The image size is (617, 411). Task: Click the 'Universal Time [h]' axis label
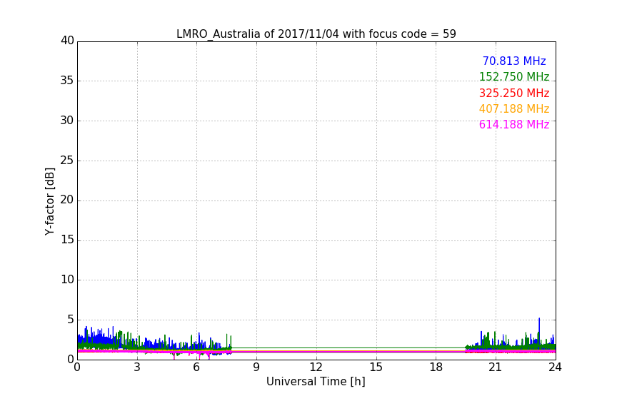pyautogui.click(x=316, y=382)
